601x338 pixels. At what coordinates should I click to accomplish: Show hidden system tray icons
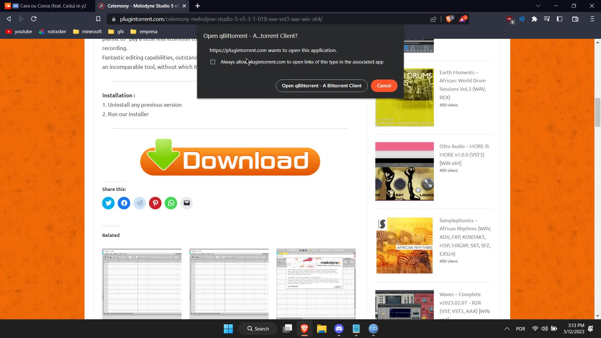(x=507, y=329)
